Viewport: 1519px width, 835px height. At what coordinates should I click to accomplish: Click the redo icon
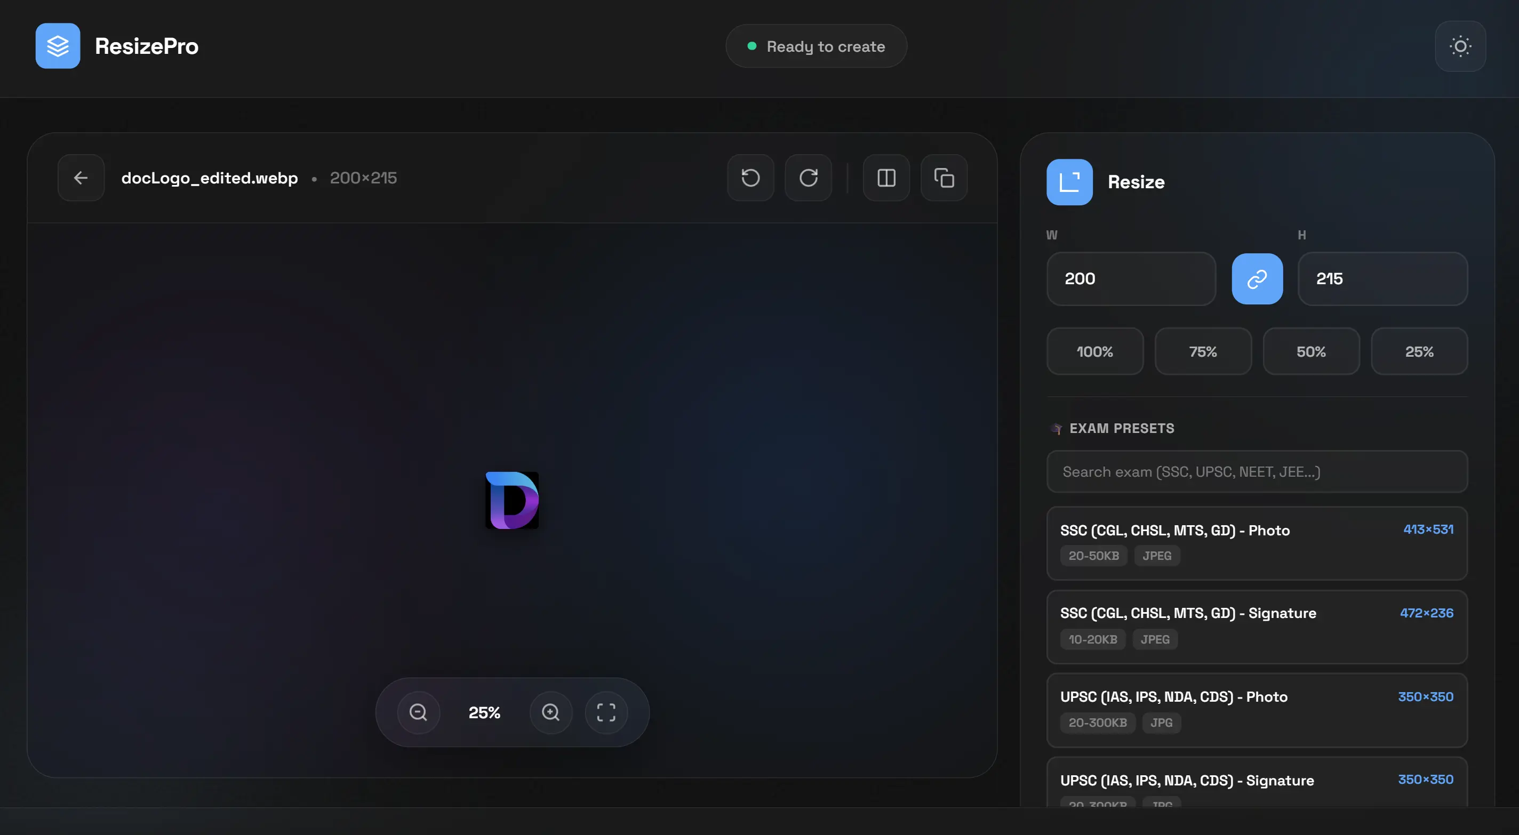pos(808,178)
